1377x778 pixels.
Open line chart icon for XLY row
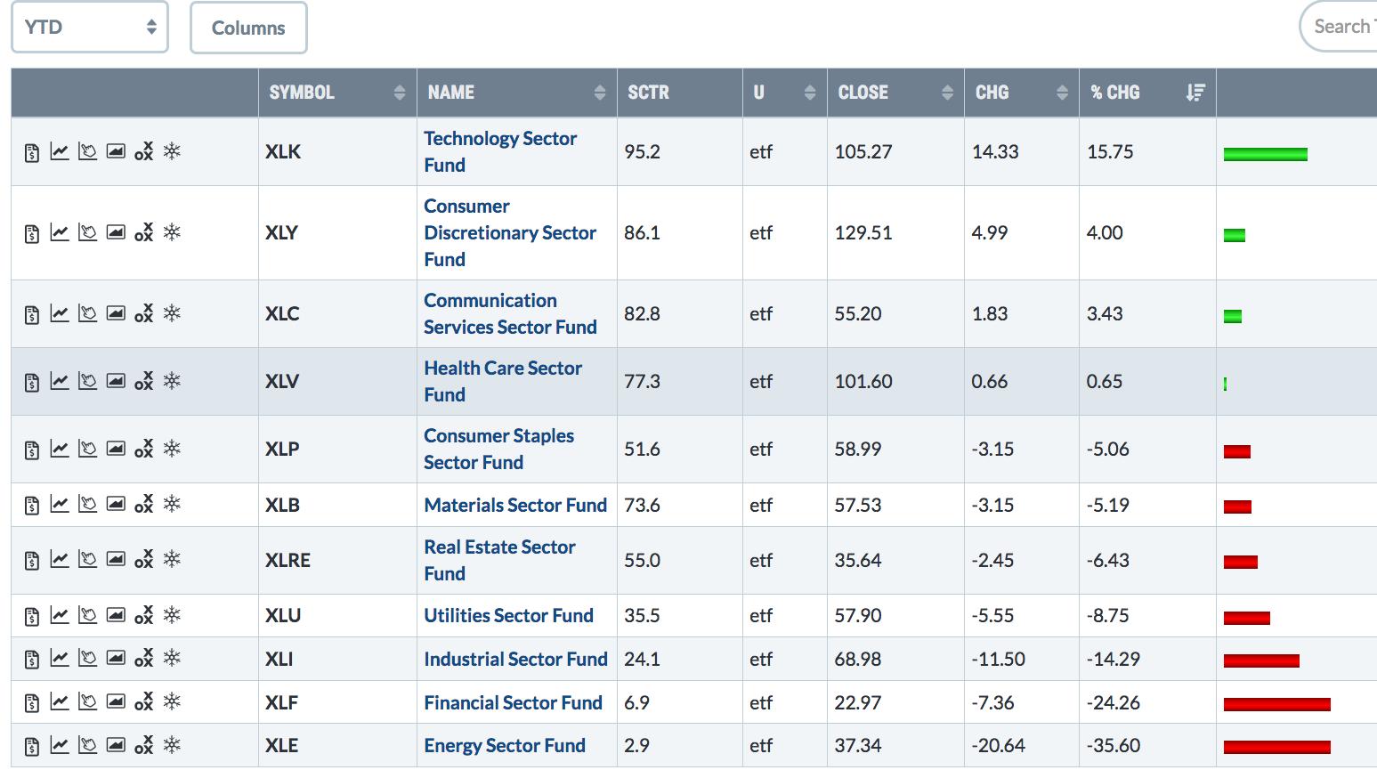(x=60, y=232)
